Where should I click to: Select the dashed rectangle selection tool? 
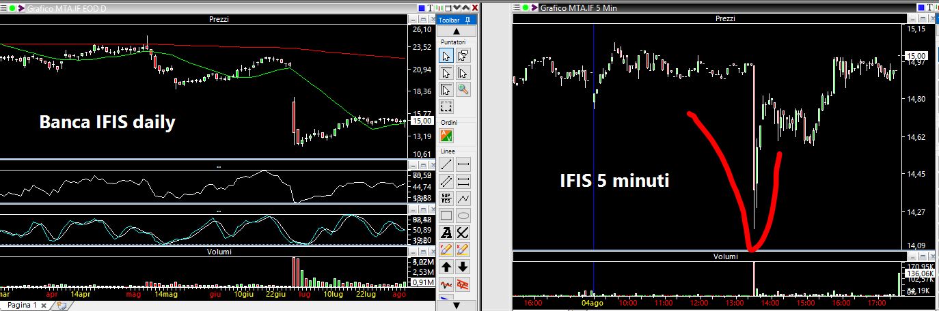446,106
